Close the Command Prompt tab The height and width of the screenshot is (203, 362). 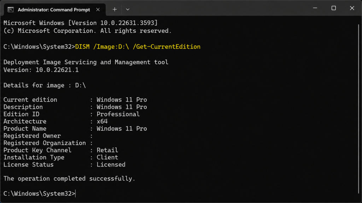(x=98, y=10)
